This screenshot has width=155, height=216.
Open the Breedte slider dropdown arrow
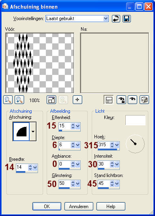pos(35,168)
